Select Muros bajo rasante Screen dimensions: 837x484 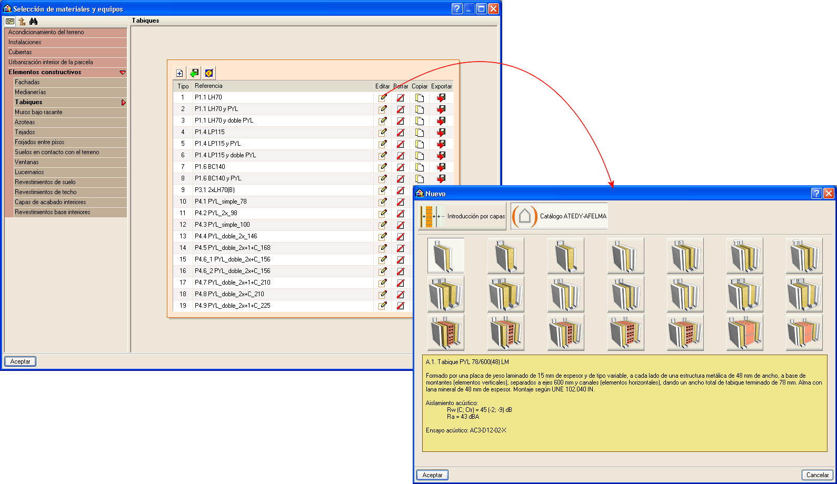click(70, 112)
